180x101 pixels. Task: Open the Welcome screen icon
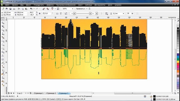click(x=58, y=9)
